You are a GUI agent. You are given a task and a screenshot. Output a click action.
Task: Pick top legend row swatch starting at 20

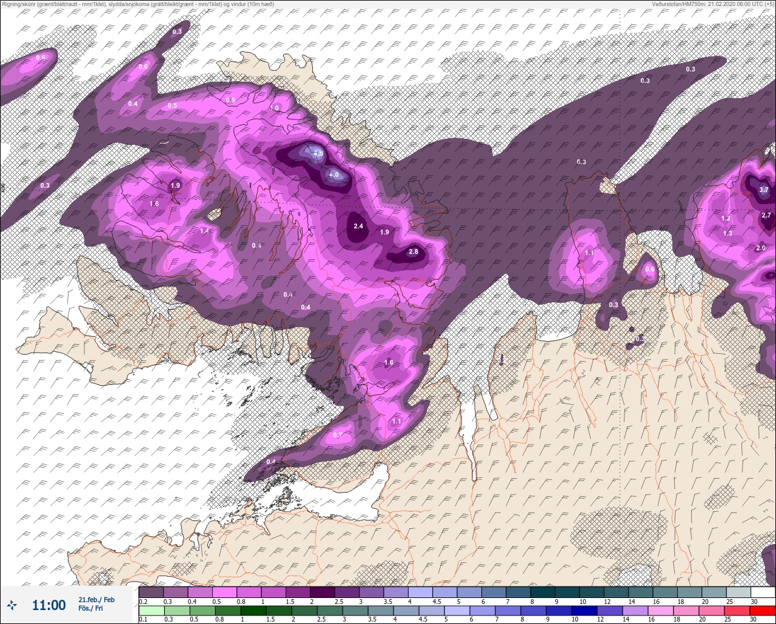pyautogui.click(x=715, y=592)
